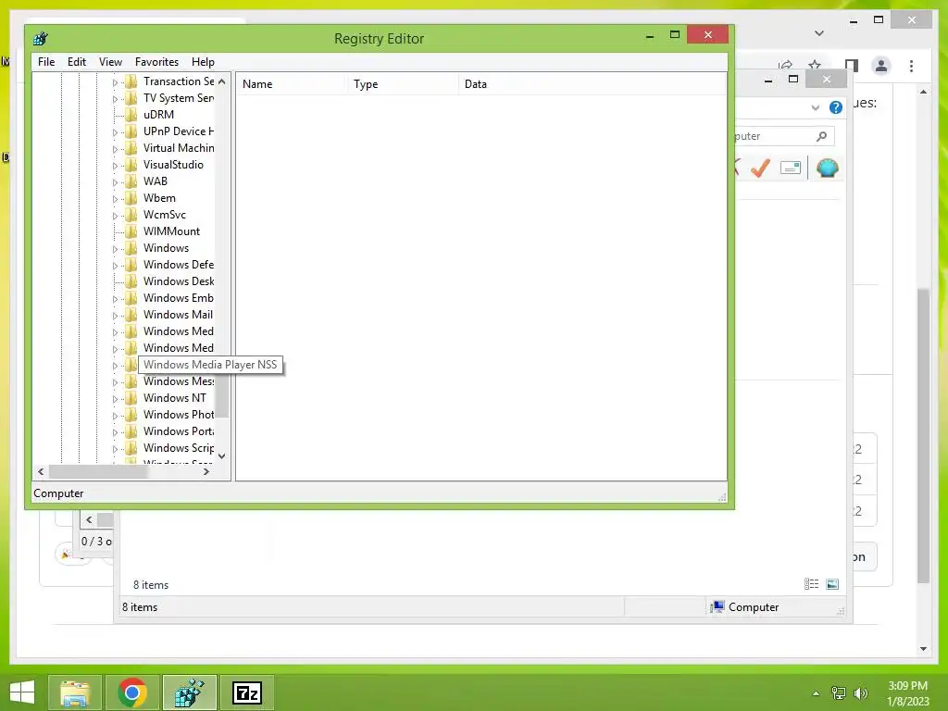Viewport: 948px width, 711px height.
Task: Select the Windows Defender key
Action: click(x=179, y=264)
